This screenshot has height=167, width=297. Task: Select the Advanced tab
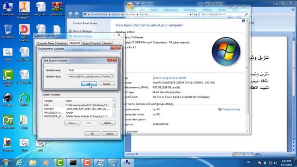coord(74,43)
